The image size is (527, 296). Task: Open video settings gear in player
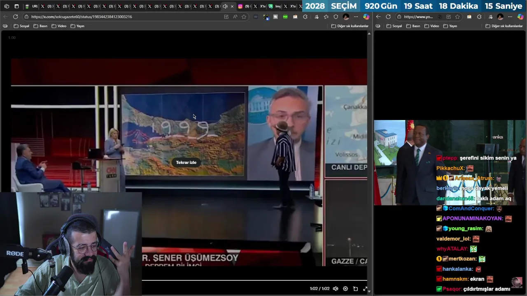pos(345,289)
